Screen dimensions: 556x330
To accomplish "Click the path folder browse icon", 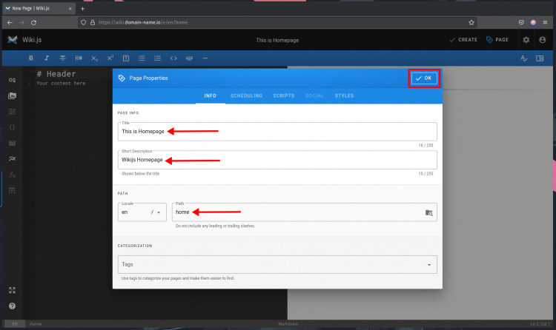I will (428, 212).
